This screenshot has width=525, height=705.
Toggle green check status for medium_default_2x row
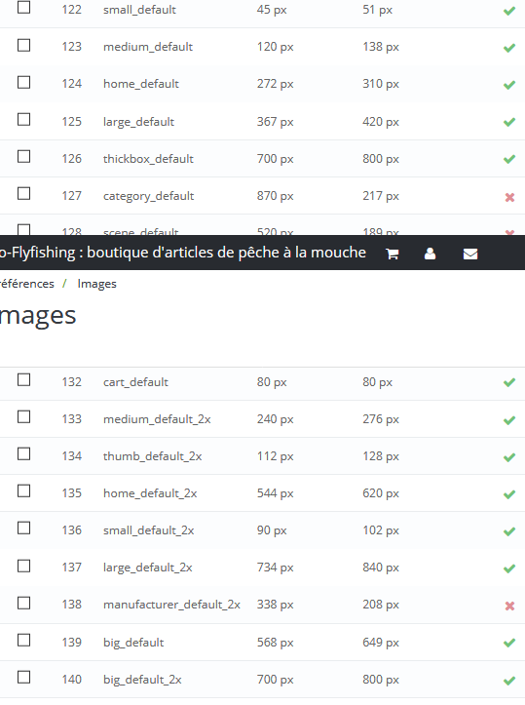[x=509, y=420]
